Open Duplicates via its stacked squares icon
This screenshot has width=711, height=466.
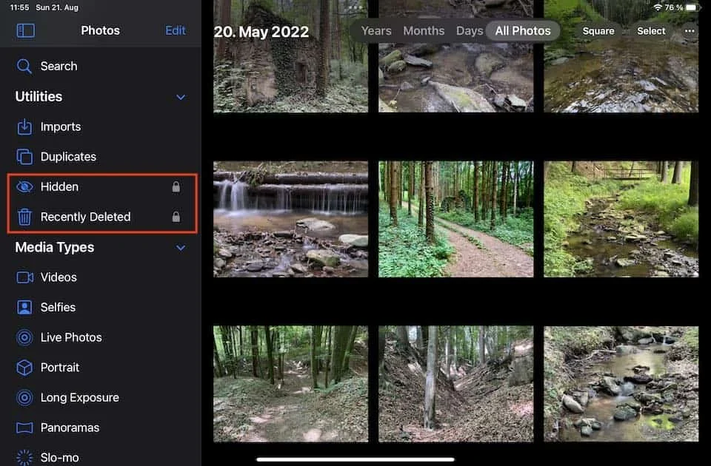coord(24,157)
